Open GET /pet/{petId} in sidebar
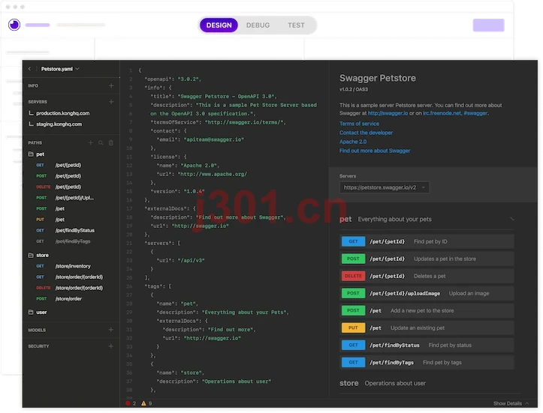Viewport: 543px width, 413px height. coord(59,165)
